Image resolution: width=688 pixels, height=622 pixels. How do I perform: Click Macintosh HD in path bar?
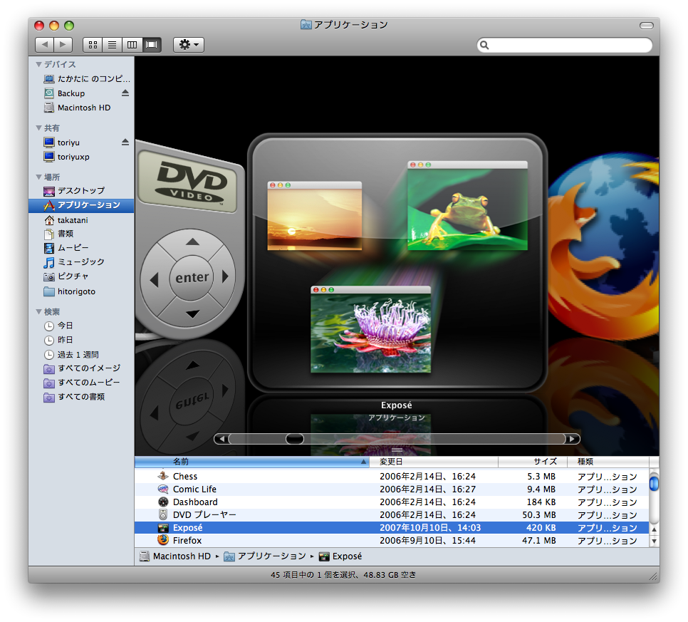pyautogui.click(x=175, y=556)
